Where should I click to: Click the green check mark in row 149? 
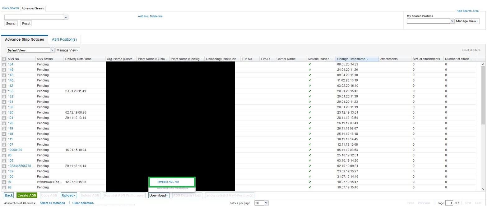pyautogui.click(x=309, y=70)
